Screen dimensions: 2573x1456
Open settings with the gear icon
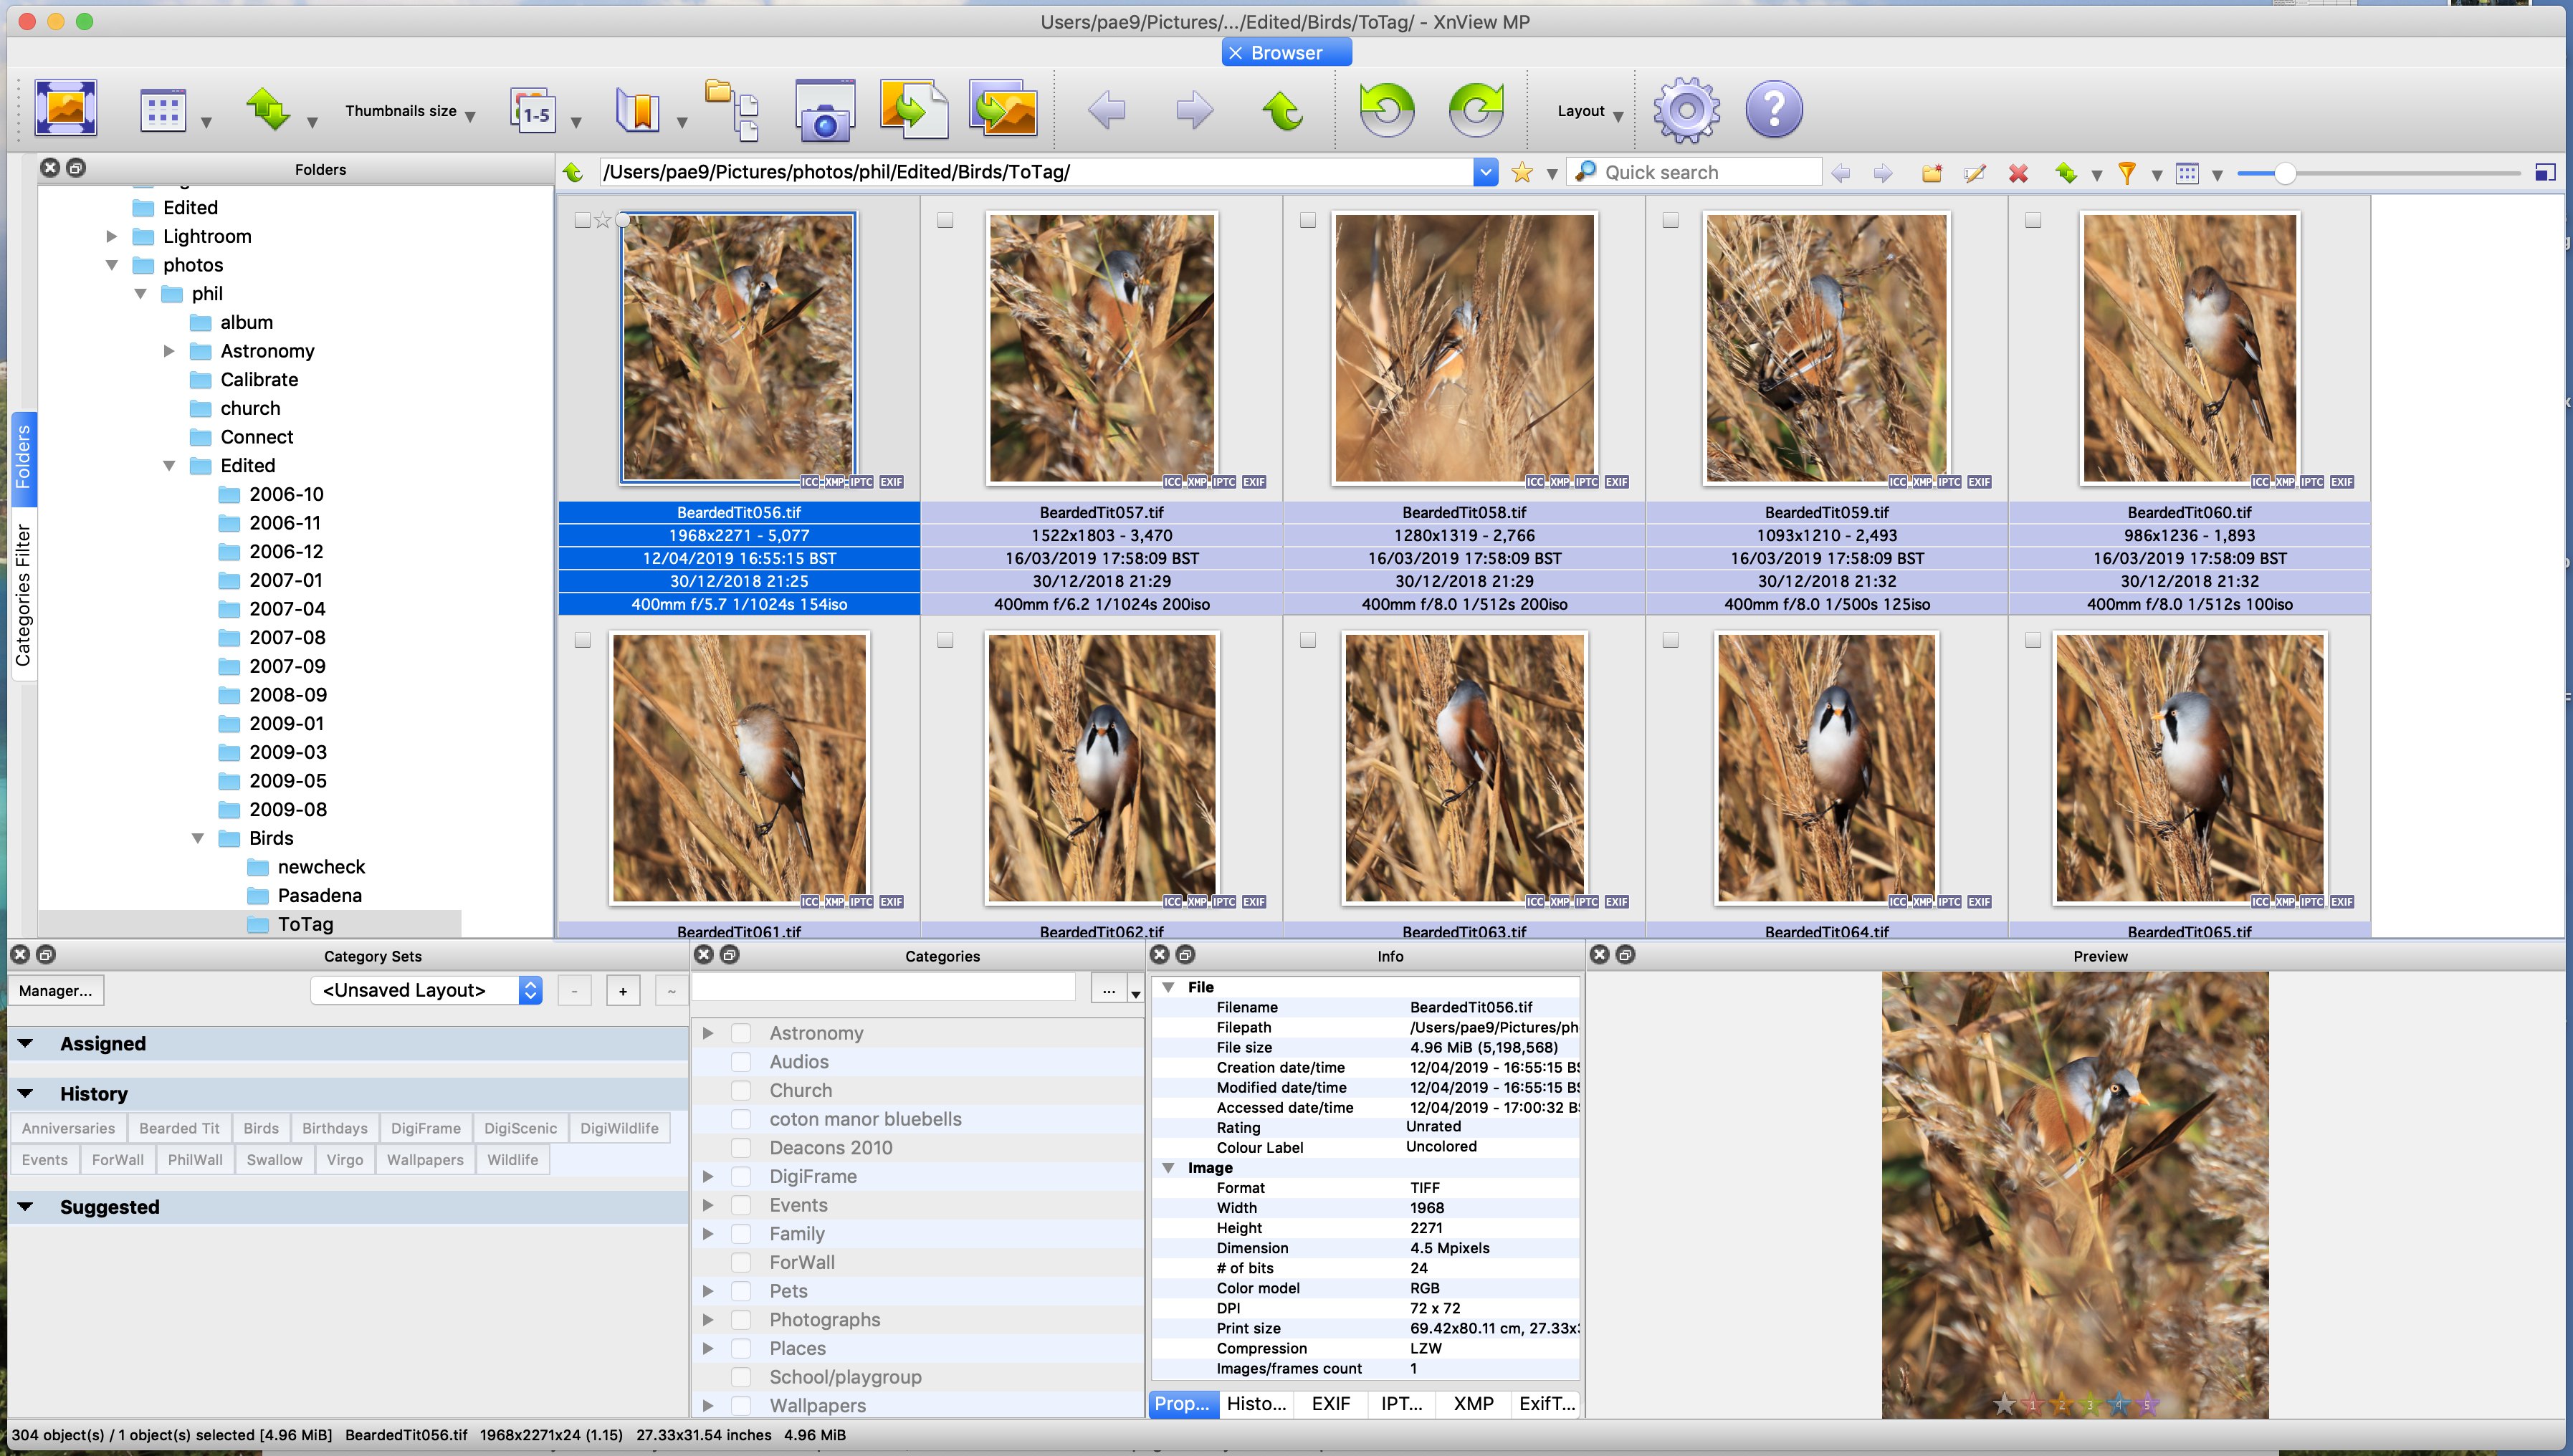tap(1686, 110)
